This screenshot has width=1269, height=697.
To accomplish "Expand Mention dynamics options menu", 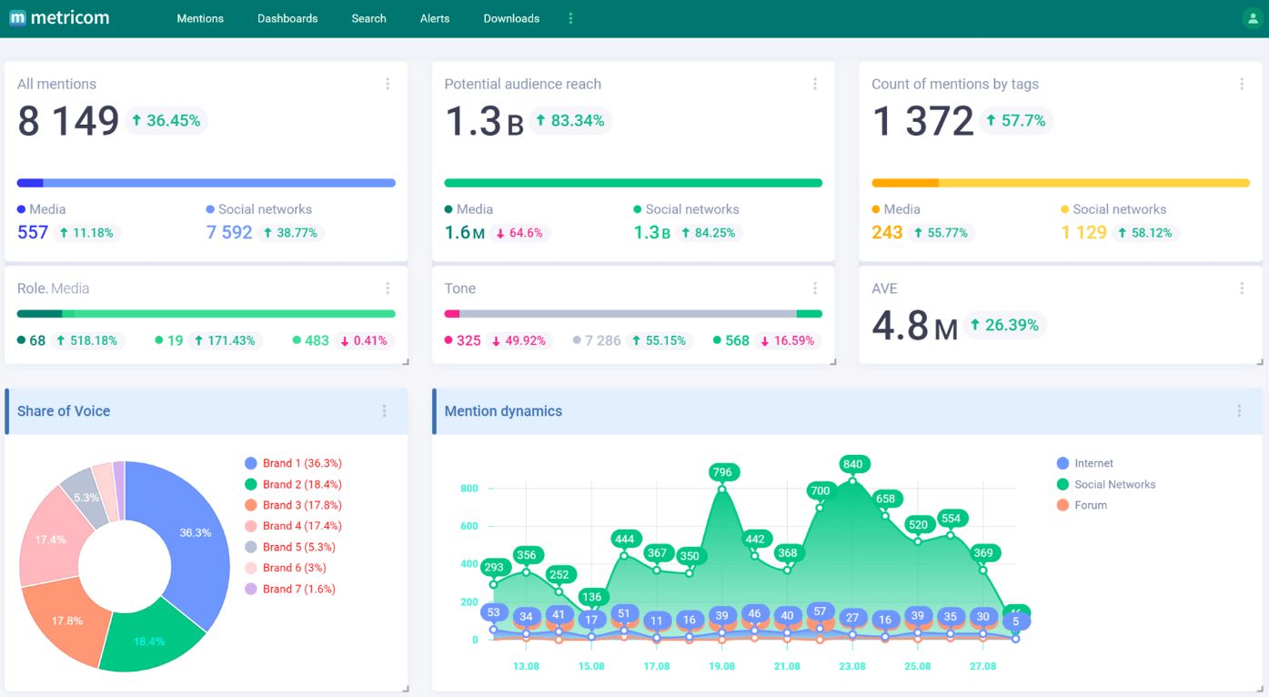I will coord(1239,411).
